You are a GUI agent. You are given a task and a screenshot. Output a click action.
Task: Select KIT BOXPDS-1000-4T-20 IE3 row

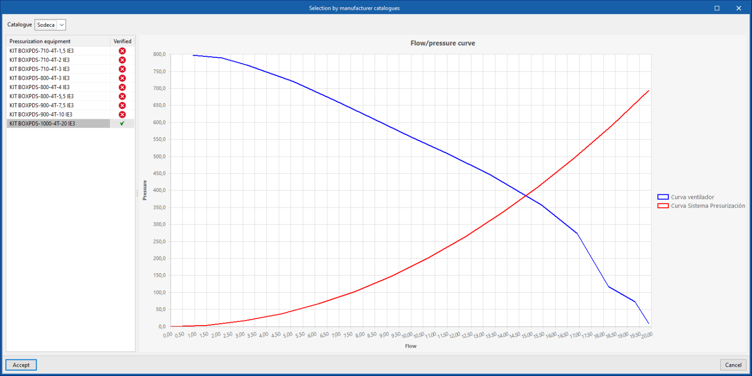pos(70,123)
